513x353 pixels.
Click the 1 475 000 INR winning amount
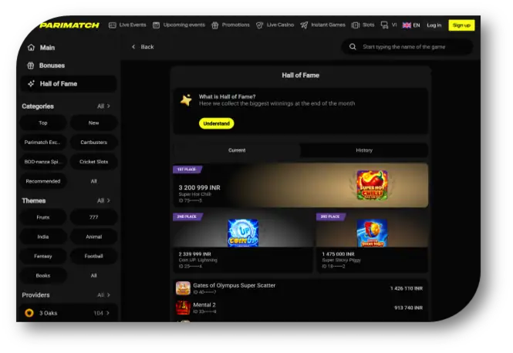[339, 254]
